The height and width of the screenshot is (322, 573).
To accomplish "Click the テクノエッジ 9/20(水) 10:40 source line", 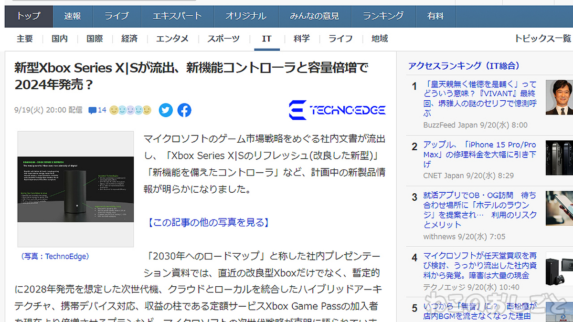I will tap(471, 287).
